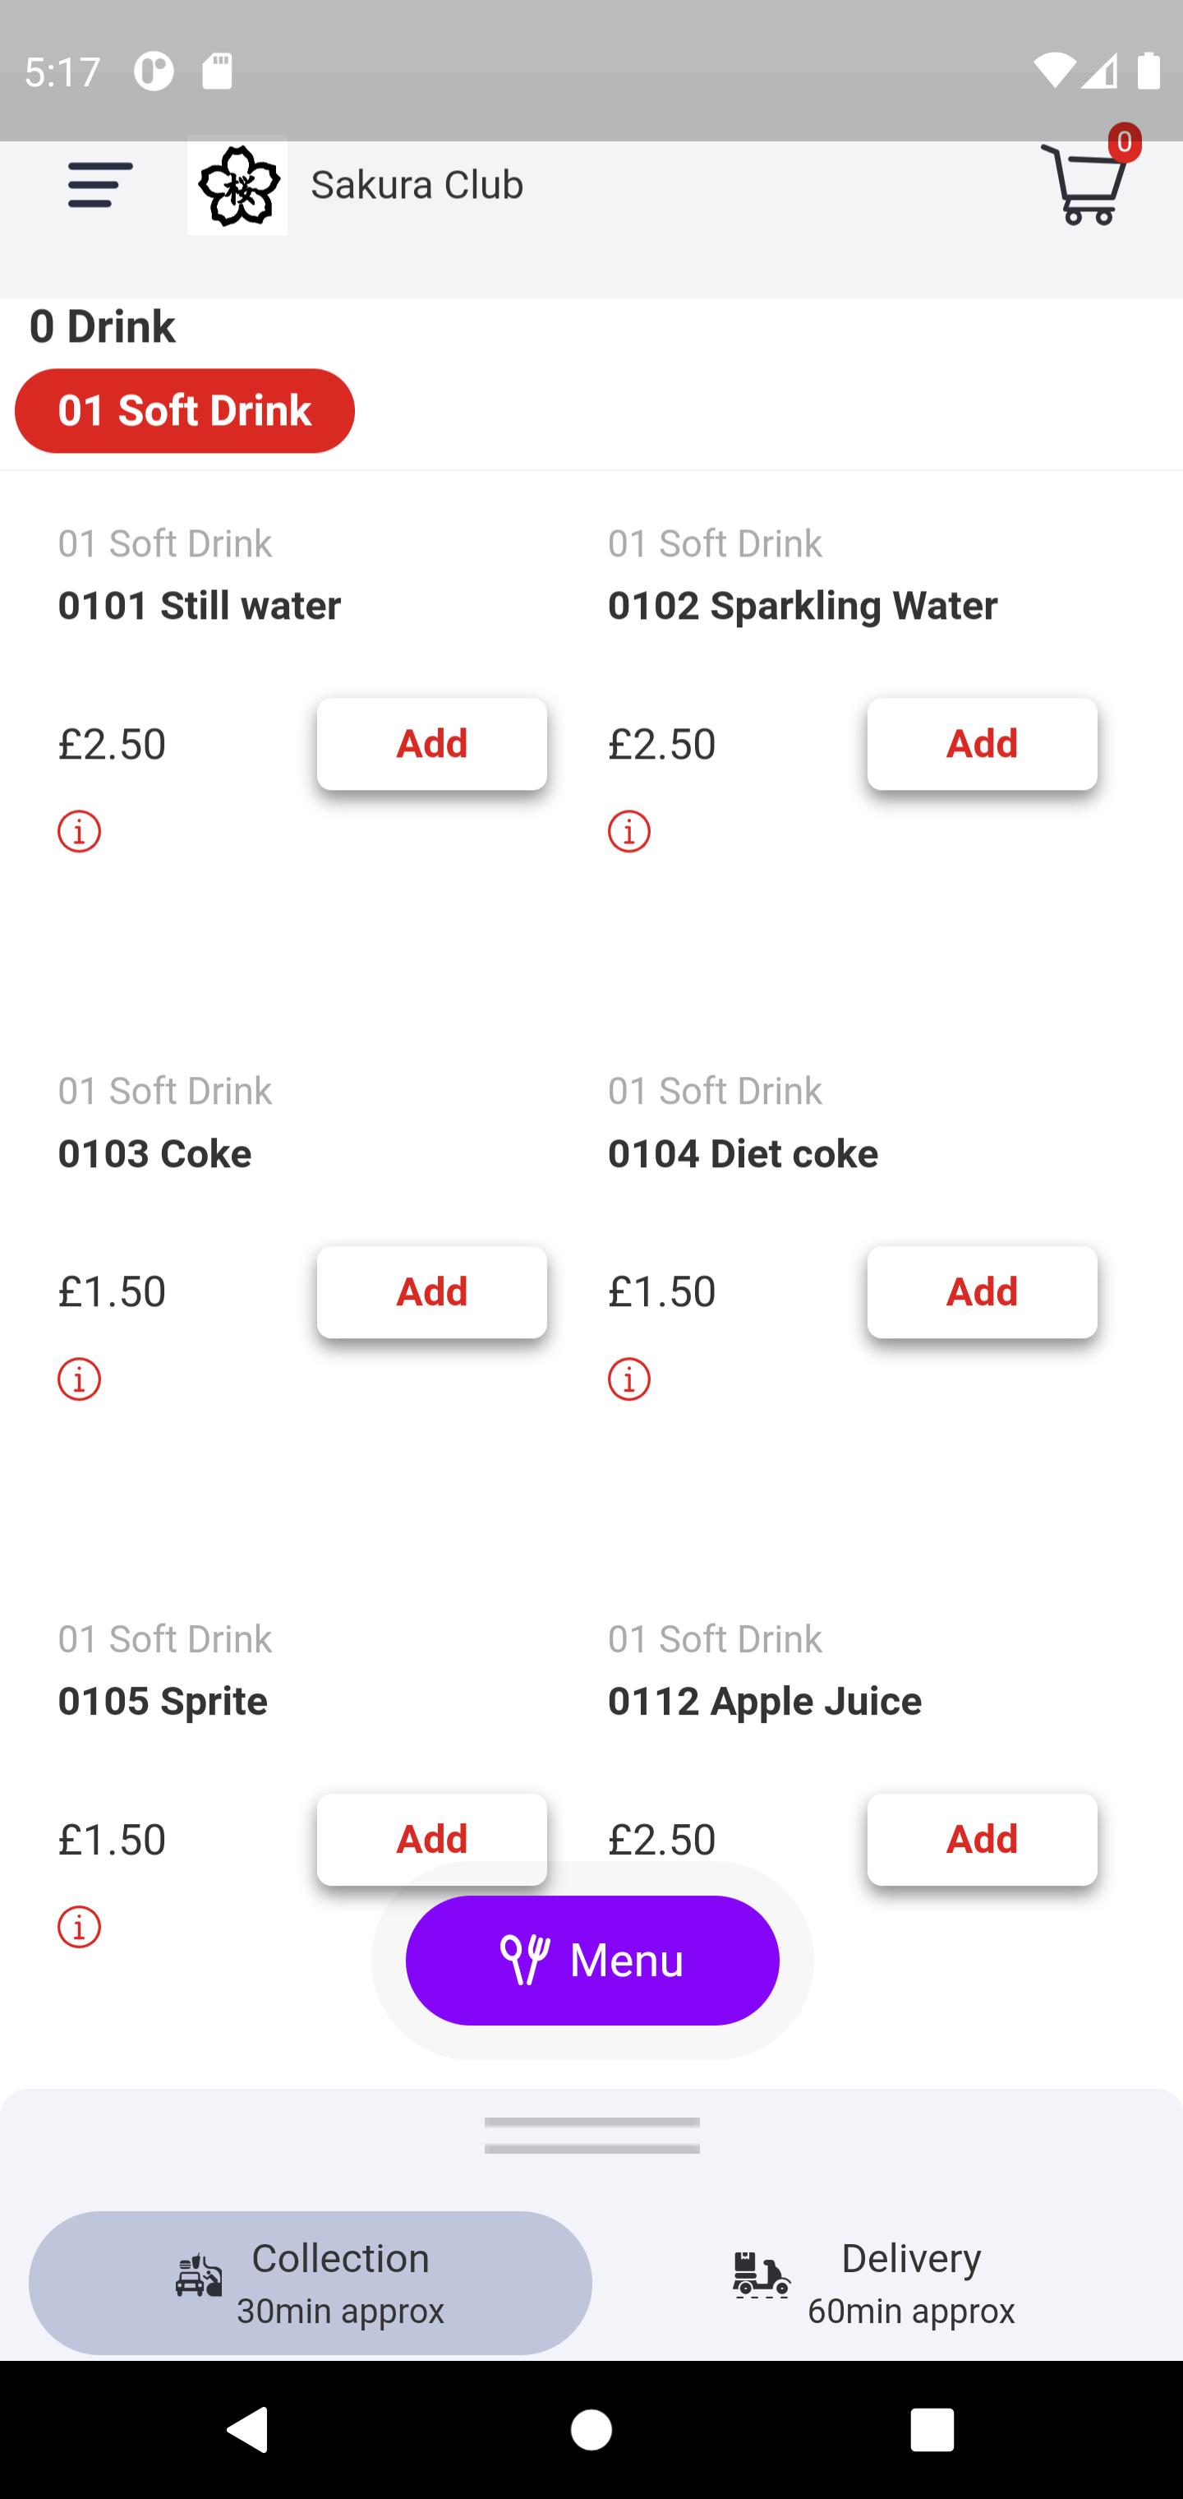Image resolution: width=1183 pixels, height=2499 pixels.
Task: Add 0102 Sparkling Water to cart
Action: [983, 744]
